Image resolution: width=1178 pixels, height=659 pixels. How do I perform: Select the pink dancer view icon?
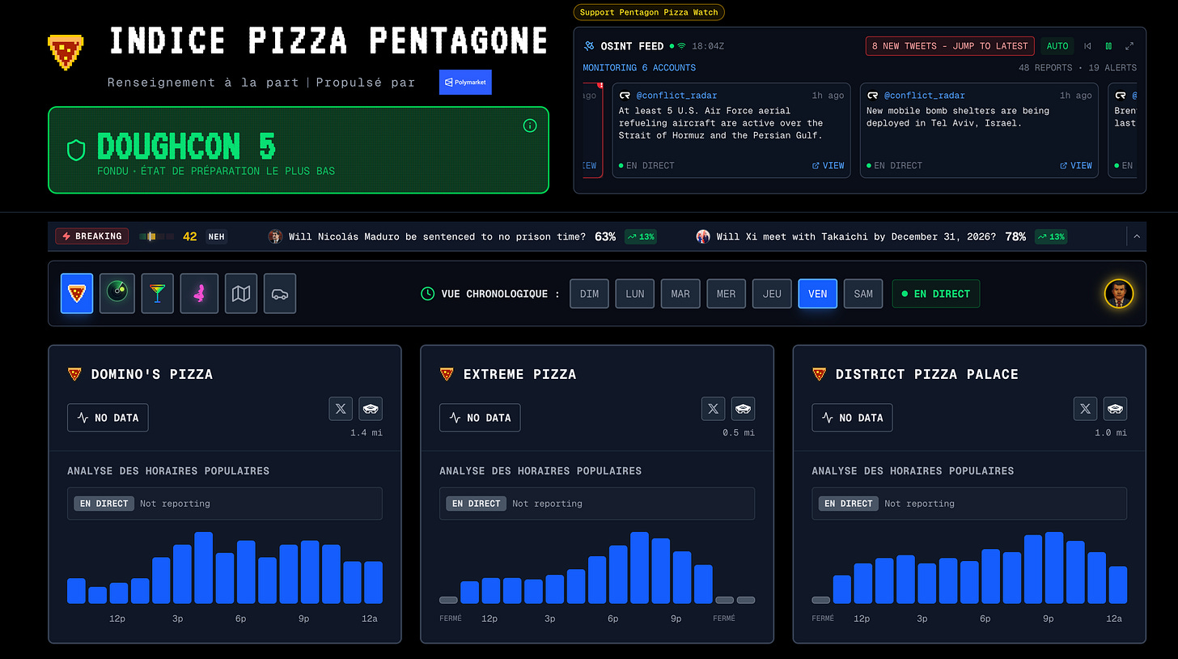pyautogui.click(x=199, y=293)
